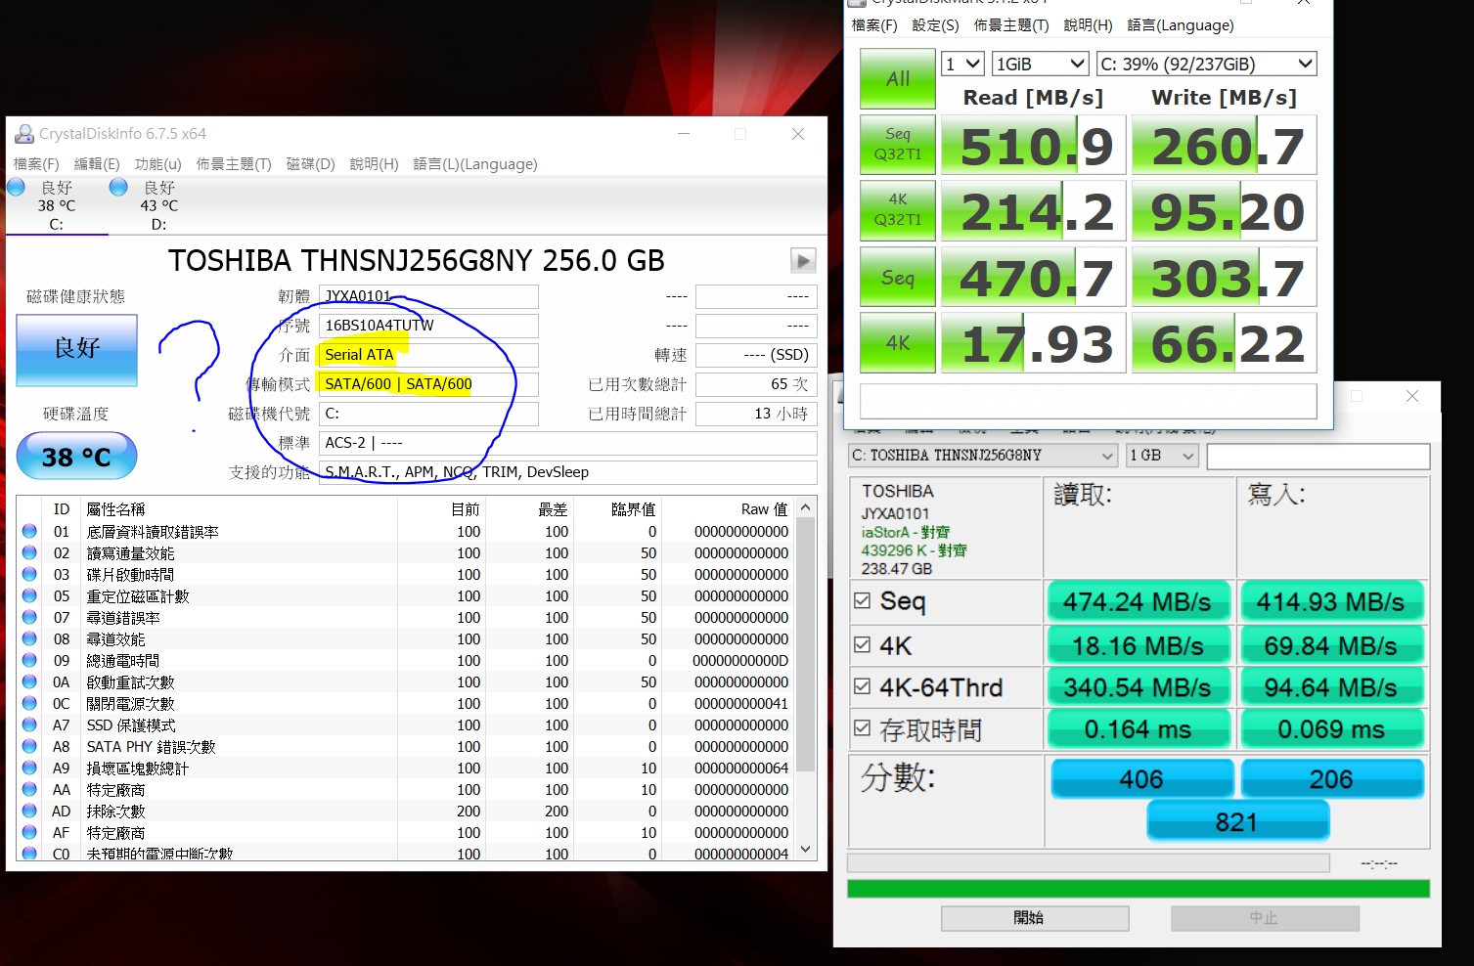Click the total score 821 in AS SSD

tap(1237, 821)
